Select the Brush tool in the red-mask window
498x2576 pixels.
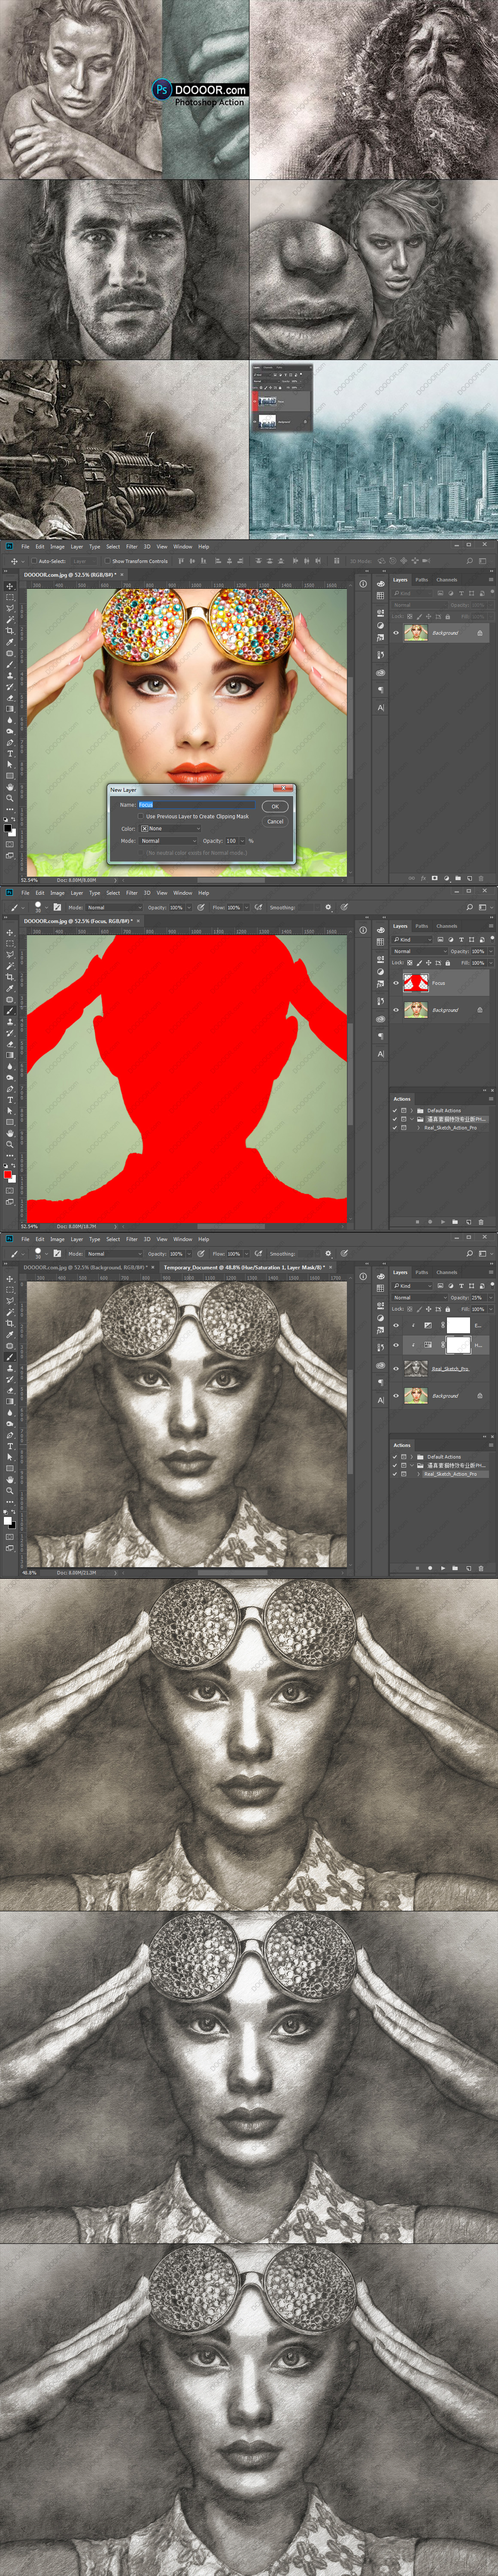pos(10,1010)
